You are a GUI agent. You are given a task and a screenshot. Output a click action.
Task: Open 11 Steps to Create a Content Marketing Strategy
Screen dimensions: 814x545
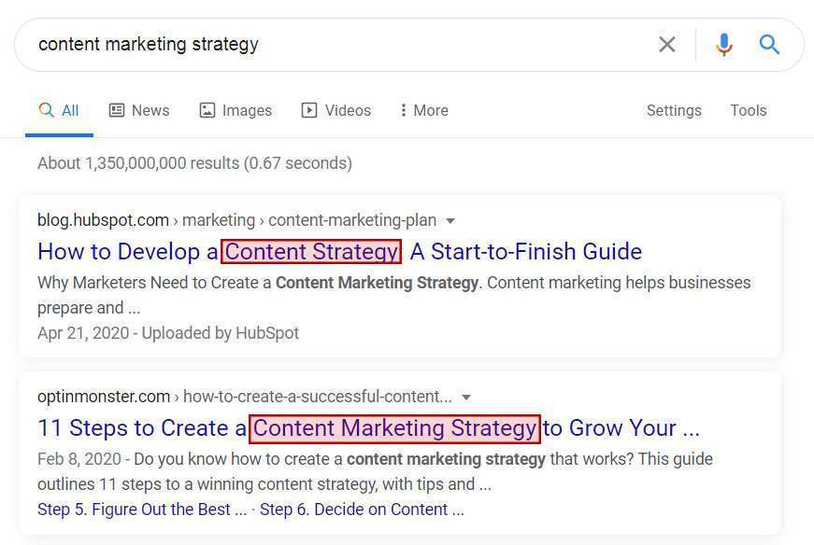click(368, 428)
